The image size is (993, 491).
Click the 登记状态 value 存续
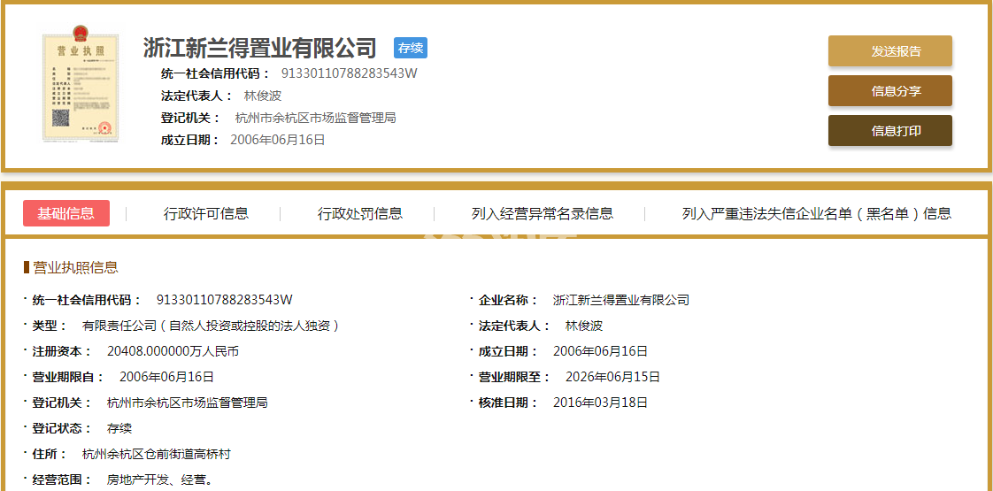pos(119,428)
